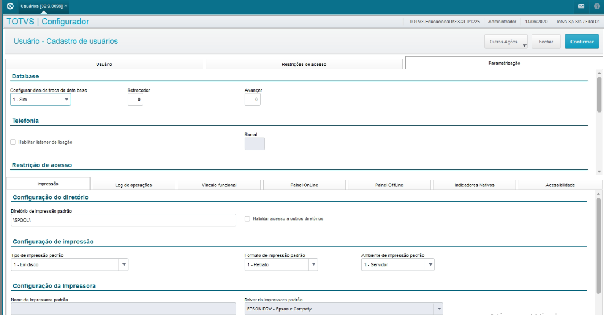
Task: Click the Telefonia section heading
Action: [x=26, y=121]
